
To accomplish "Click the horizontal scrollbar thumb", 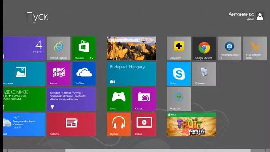I will 158,150.
